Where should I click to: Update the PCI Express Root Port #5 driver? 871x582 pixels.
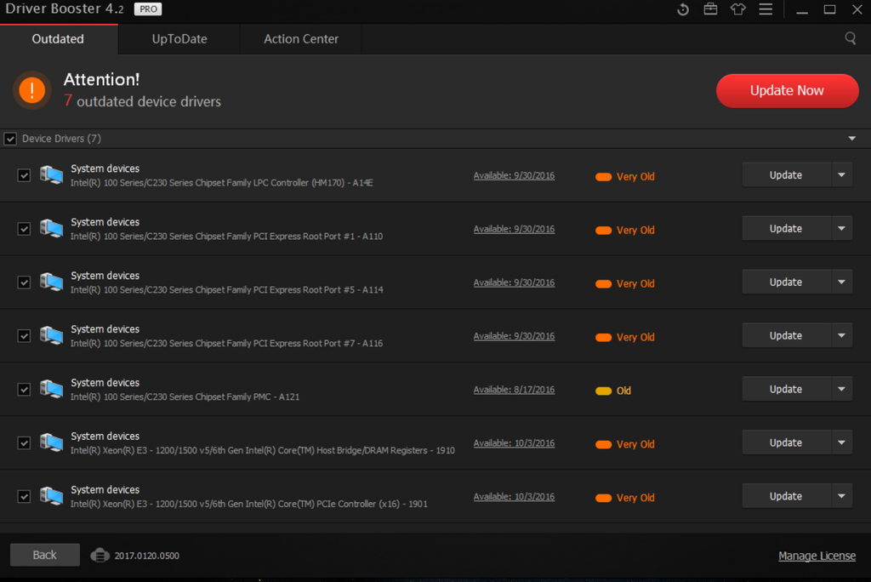786,282
